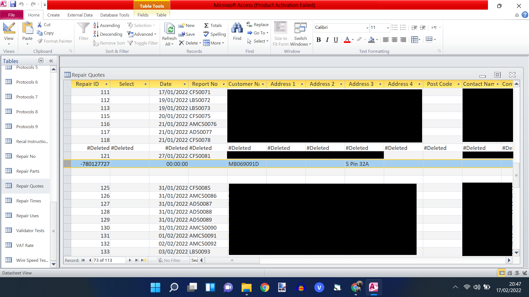Switch to the Fields tab

(143, 15)
